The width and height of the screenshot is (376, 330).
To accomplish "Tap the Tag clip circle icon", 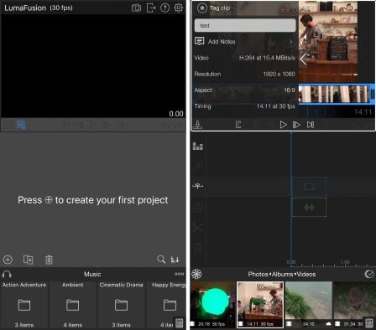I will (201, 8).
